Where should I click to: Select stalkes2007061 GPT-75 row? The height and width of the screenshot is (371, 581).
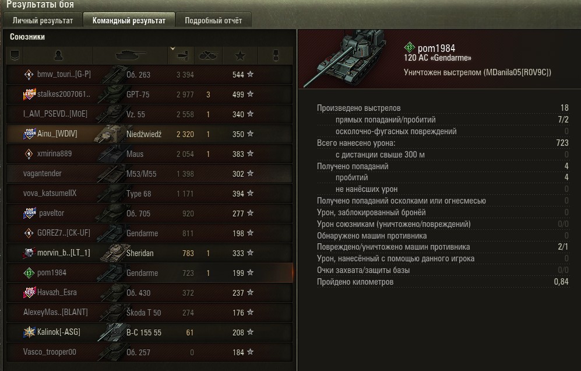click(149, 94)
